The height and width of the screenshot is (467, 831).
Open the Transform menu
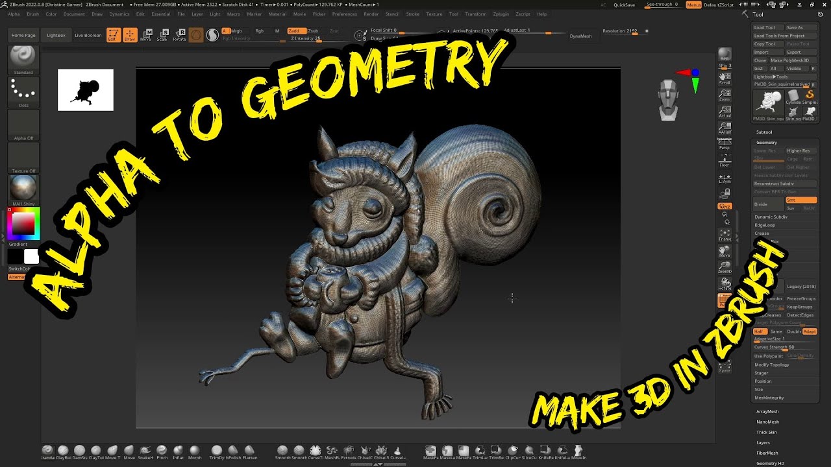tap(475, 14)
